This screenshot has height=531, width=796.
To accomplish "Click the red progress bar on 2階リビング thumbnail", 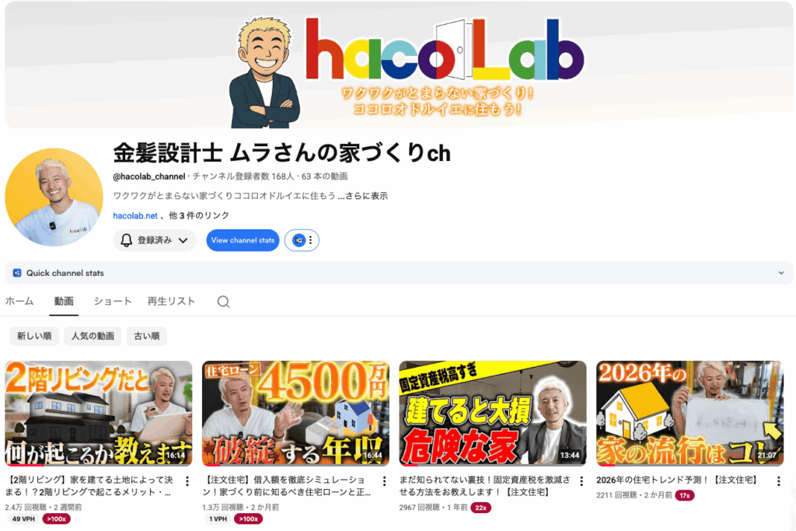I will click(x=25, y=464).
